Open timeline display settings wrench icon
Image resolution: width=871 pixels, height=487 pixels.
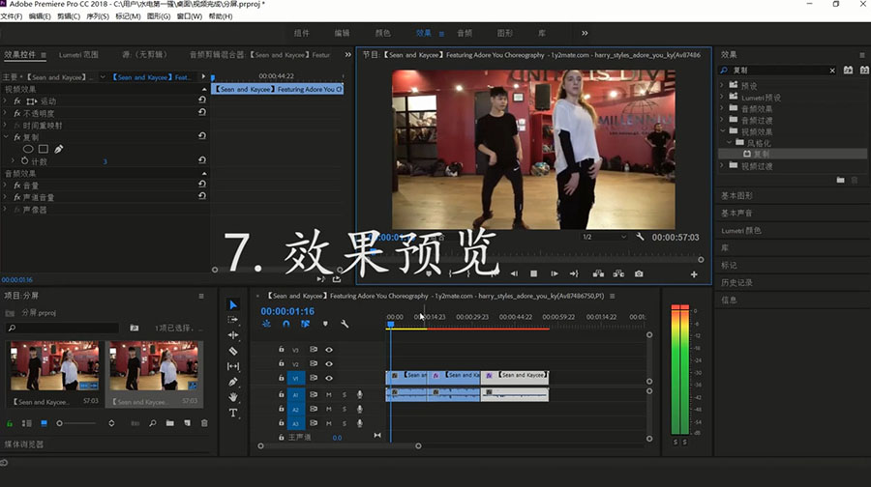coord(345,324)
